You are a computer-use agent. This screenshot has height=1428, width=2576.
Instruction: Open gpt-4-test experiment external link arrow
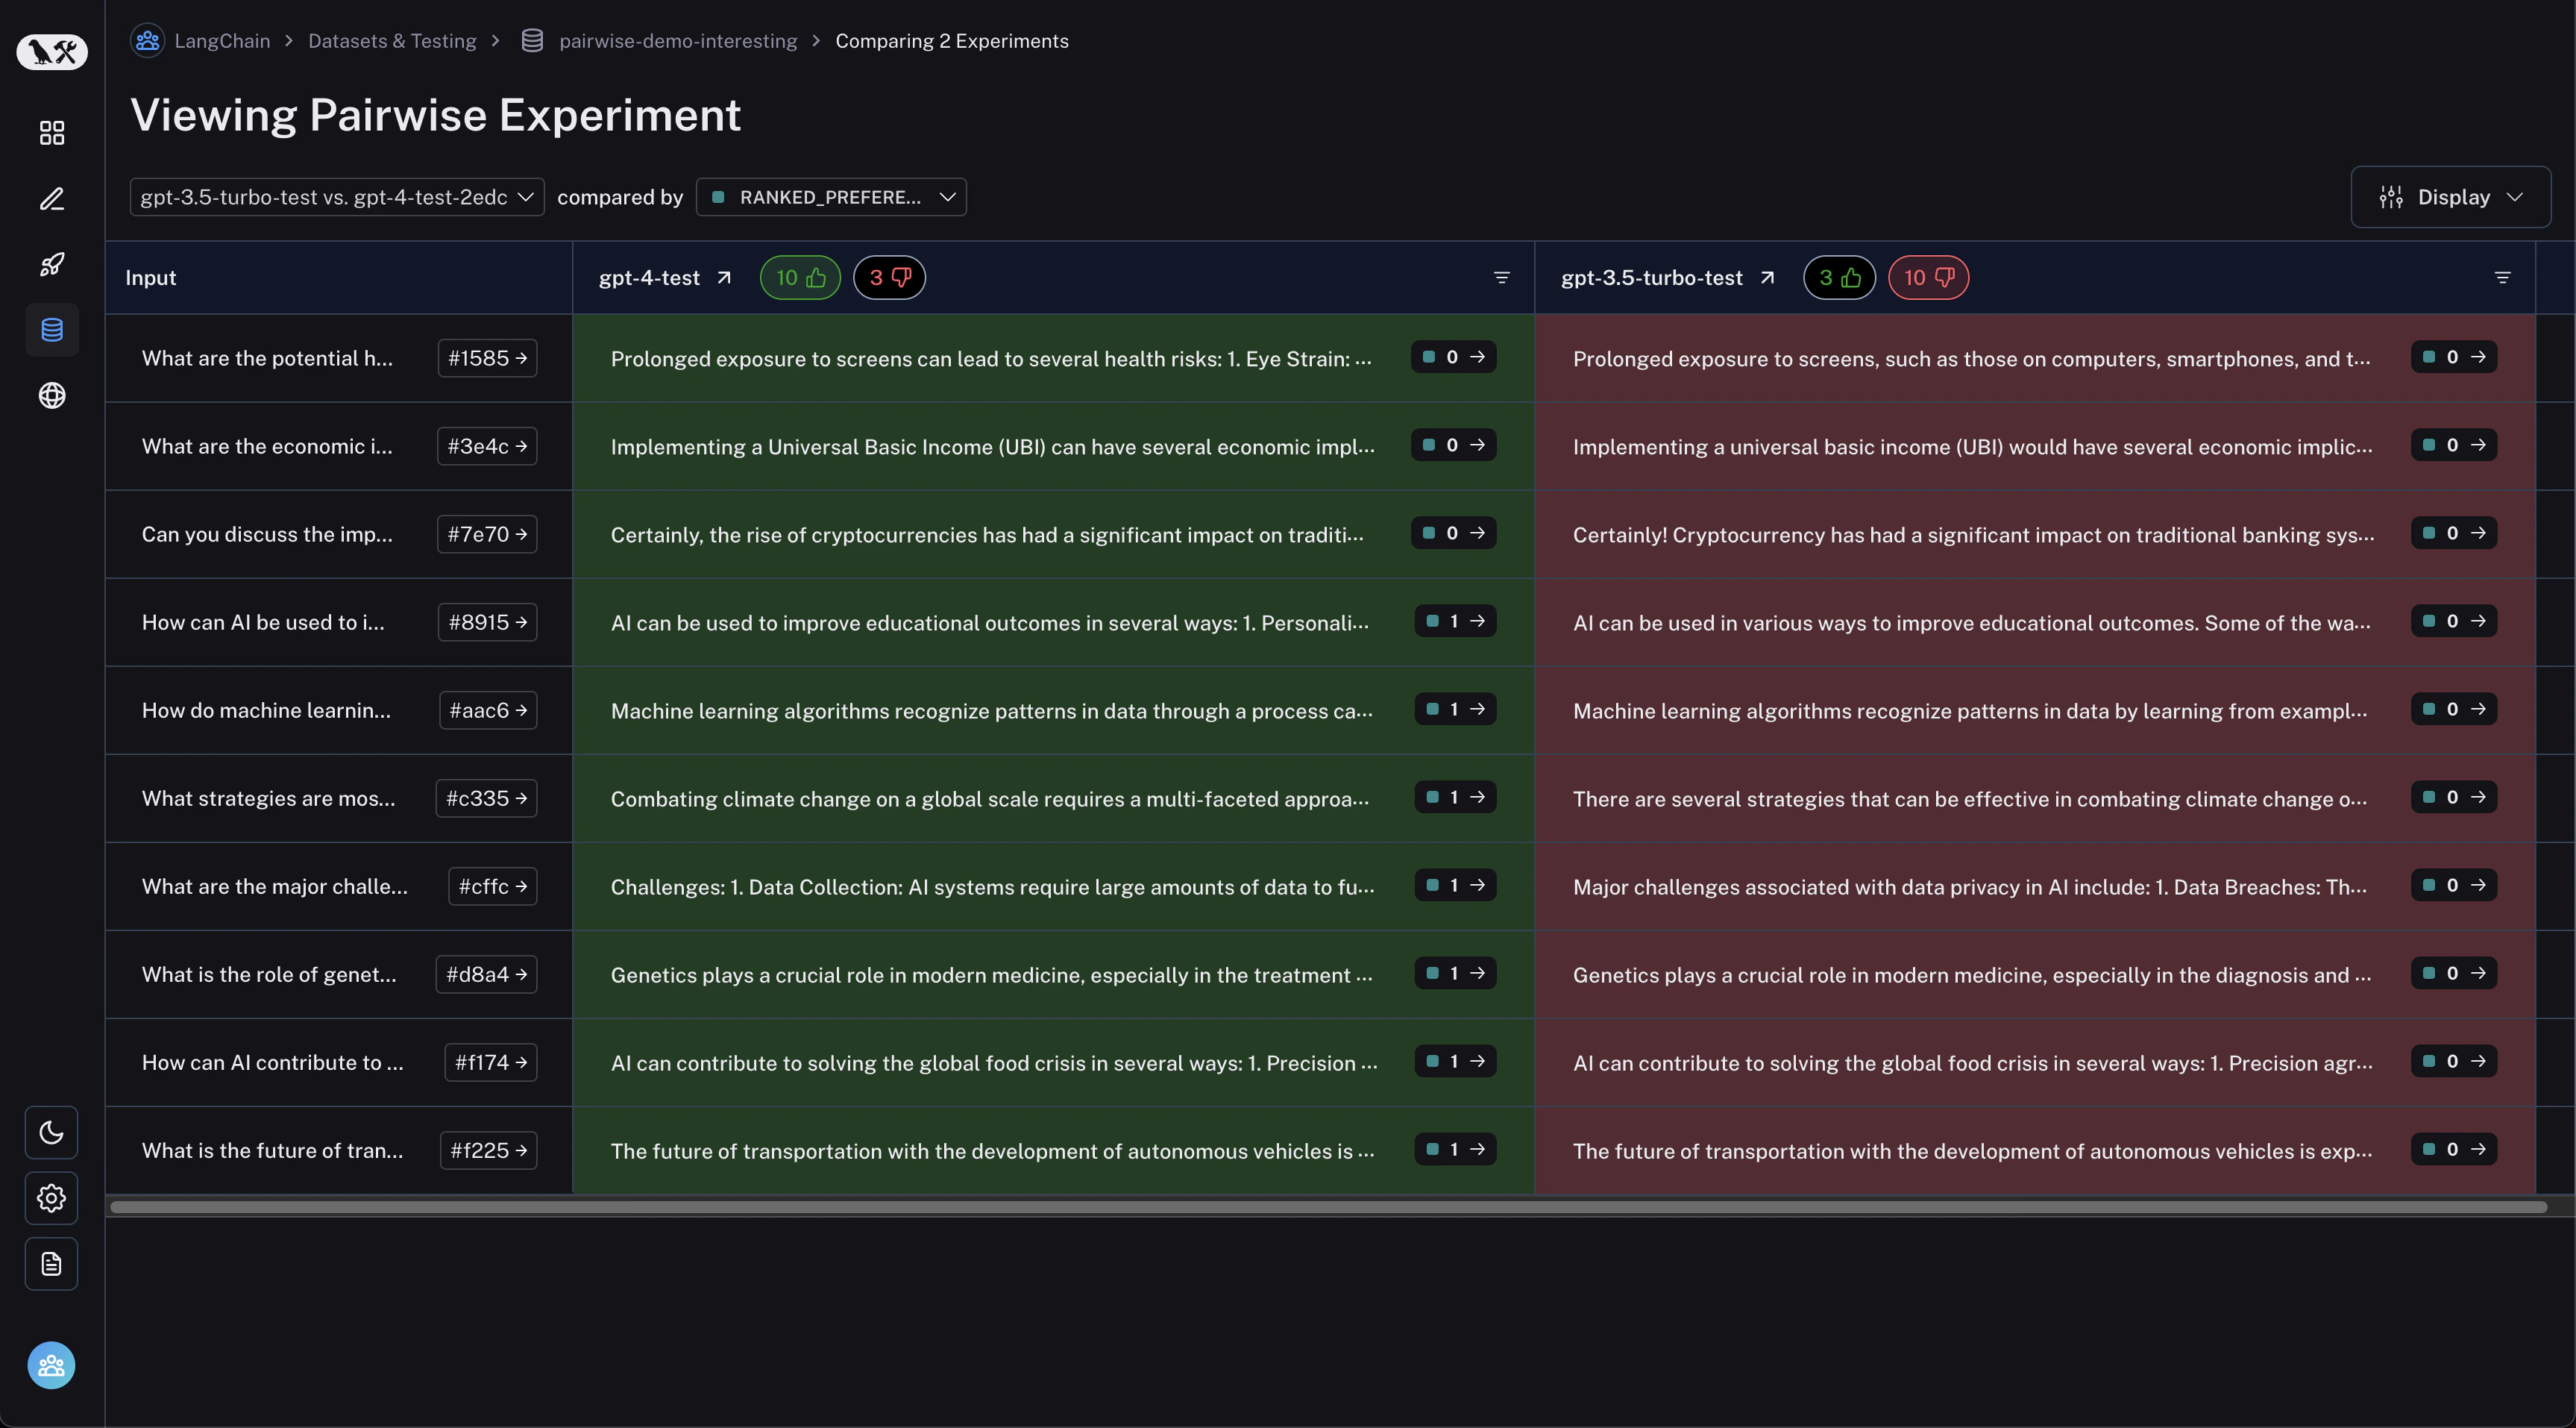point(724,278)
